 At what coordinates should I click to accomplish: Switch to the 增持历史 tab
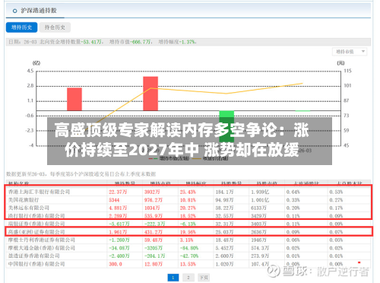point(21,27)
